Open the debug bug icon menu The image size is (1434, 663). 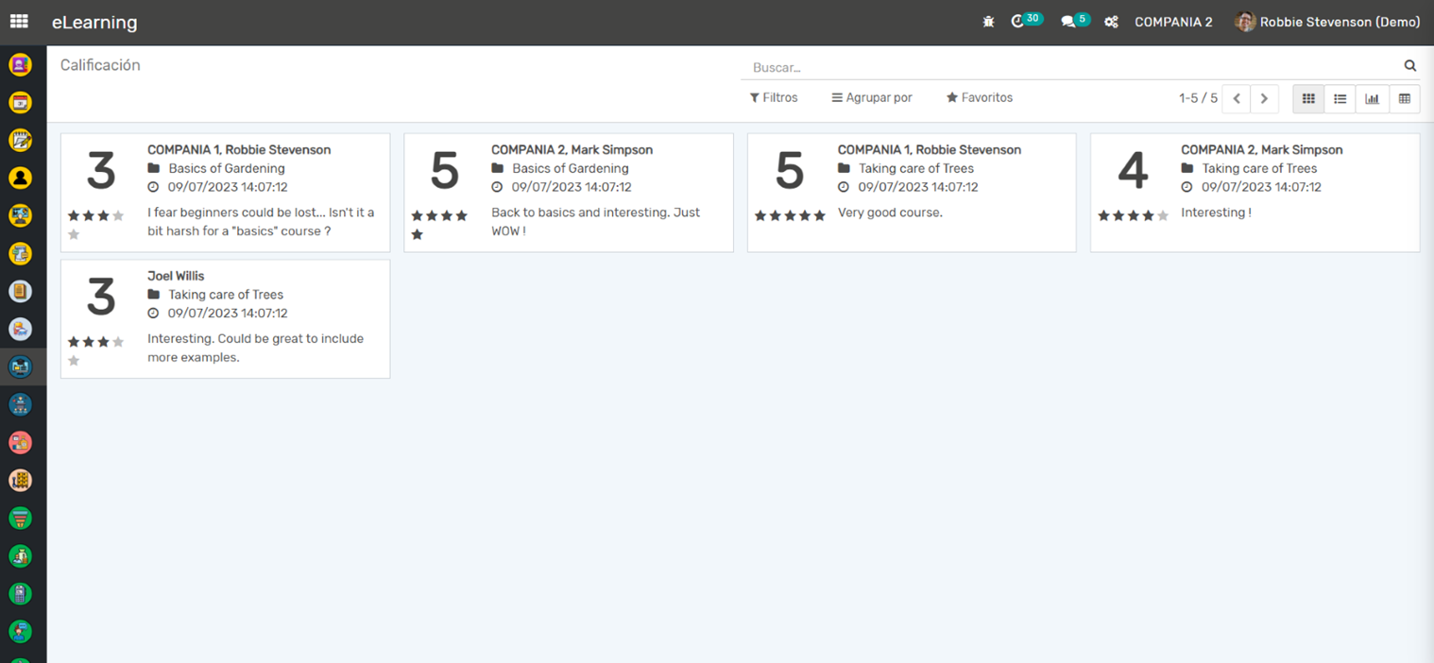coord(988,22)
